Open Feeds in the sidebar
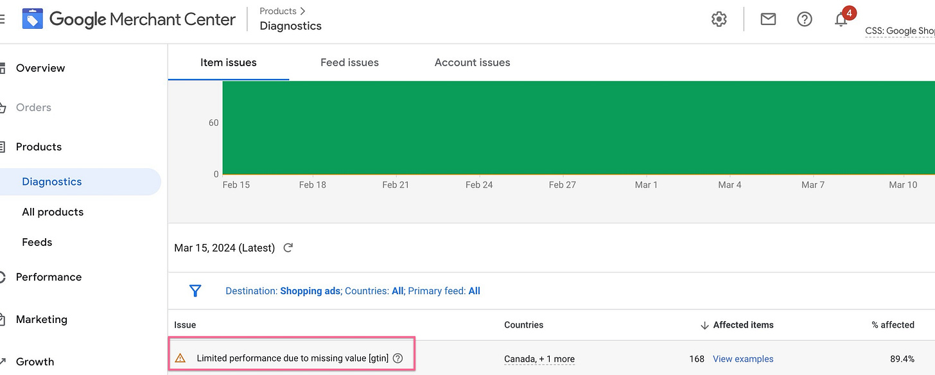 point(37,242)
